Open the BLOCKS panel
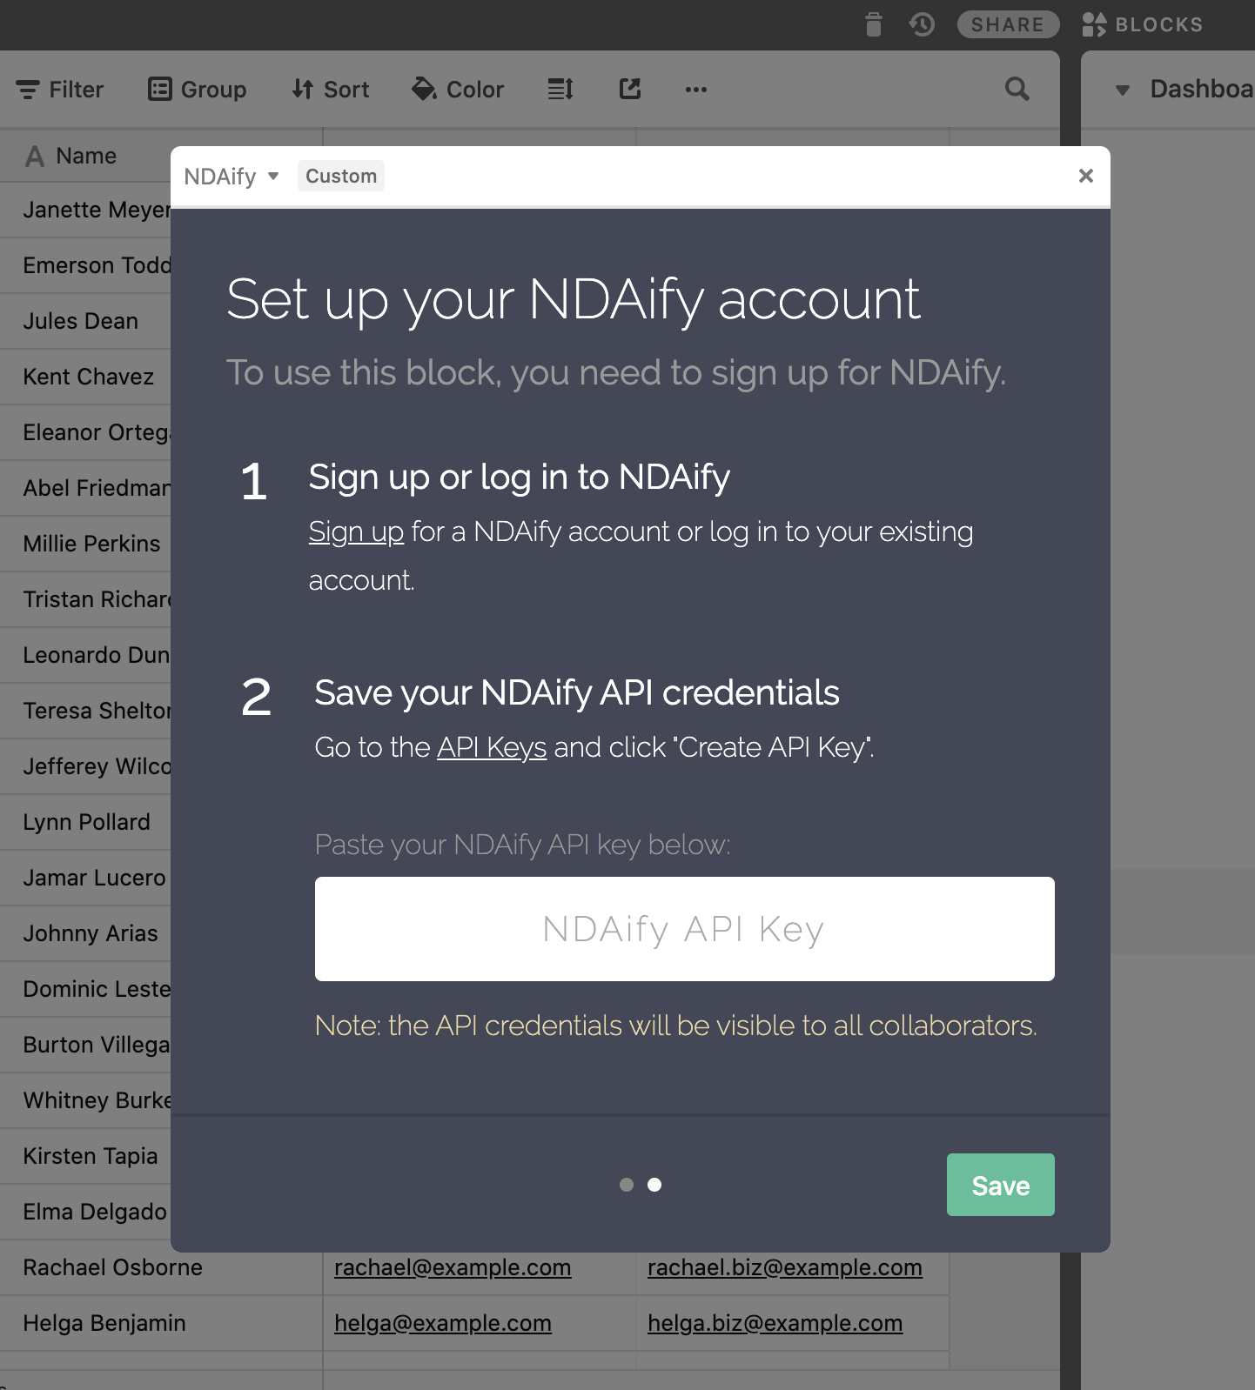Screen dimensions: 1255x1390 1142,24
